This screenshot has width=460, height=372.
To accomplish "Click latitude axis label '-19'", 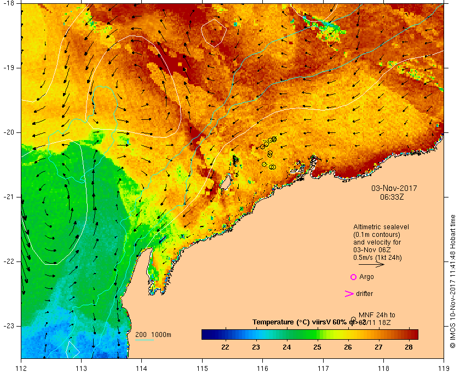I will click(x=8, y=68).
